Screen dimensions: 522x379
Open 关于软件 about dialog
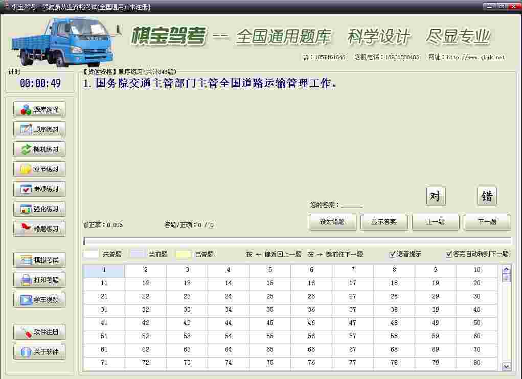click(39, 352)
